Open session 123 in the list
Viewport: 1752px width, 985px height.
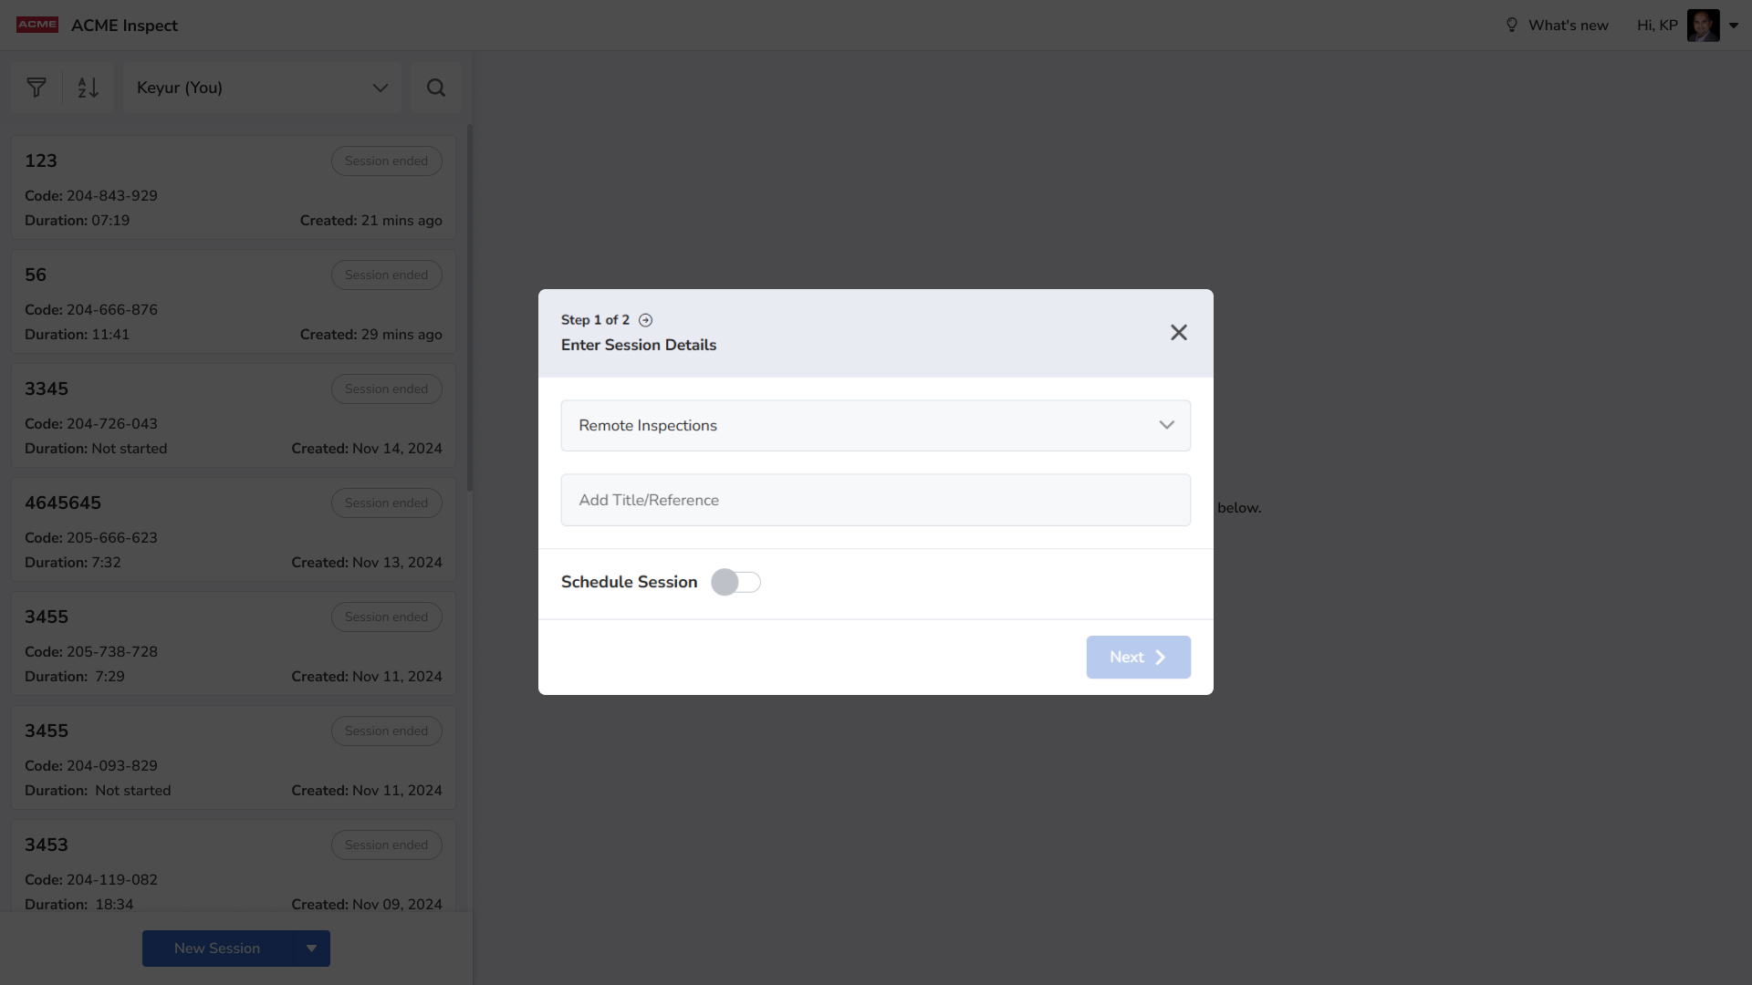(233, 188)
